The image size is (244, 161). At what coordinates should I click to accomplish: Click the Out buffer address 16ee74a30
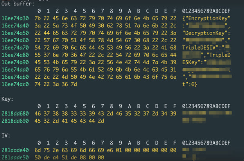(15, 18)
